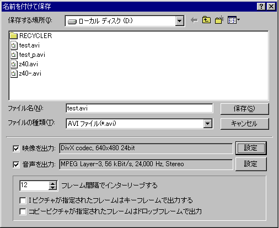Screen dimensions: 279x228
Task: Open video codec 設定 settings button
Action: [251, 148]
